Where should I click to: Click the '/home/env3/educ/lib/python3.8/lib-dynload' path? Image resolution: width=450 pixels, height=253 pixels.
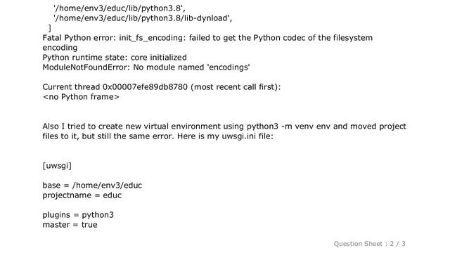[143, 18]
